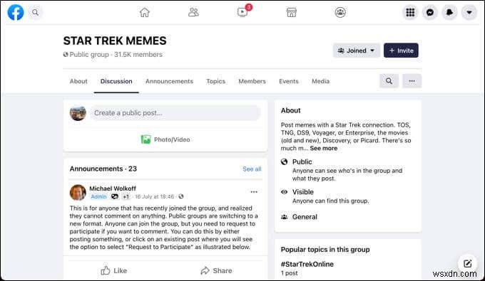Viewport: 485px width, 281px height.
Task: Like Michael Wolkoff's announcement post
Action: (114, 270)
